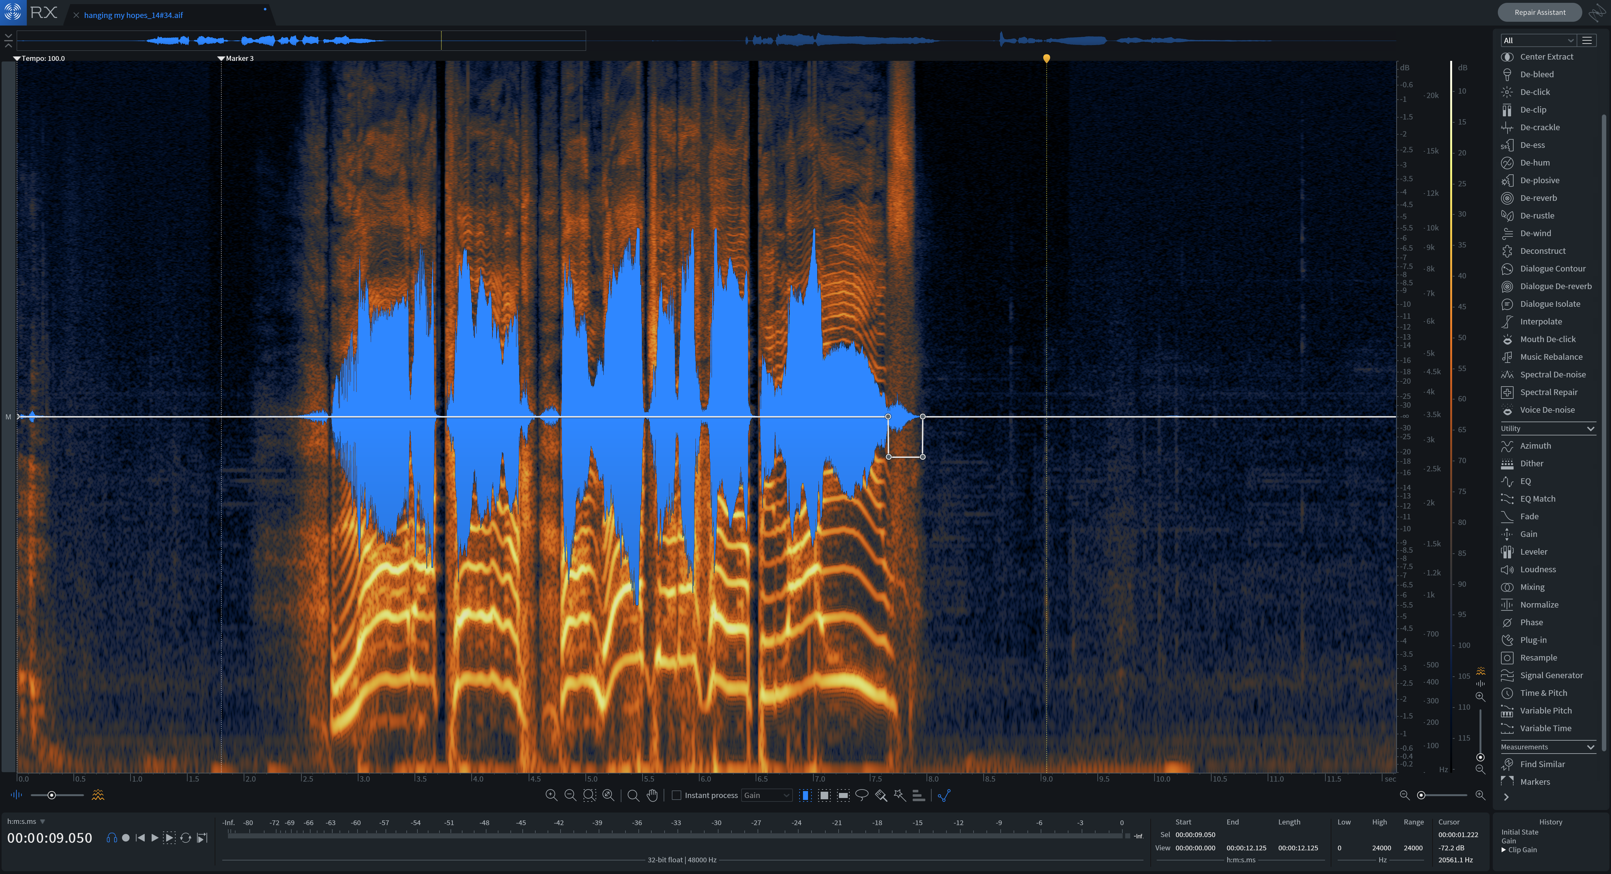Expand the module panel bottom chevron
The image size is (1611, 874).
(1507, 797)
